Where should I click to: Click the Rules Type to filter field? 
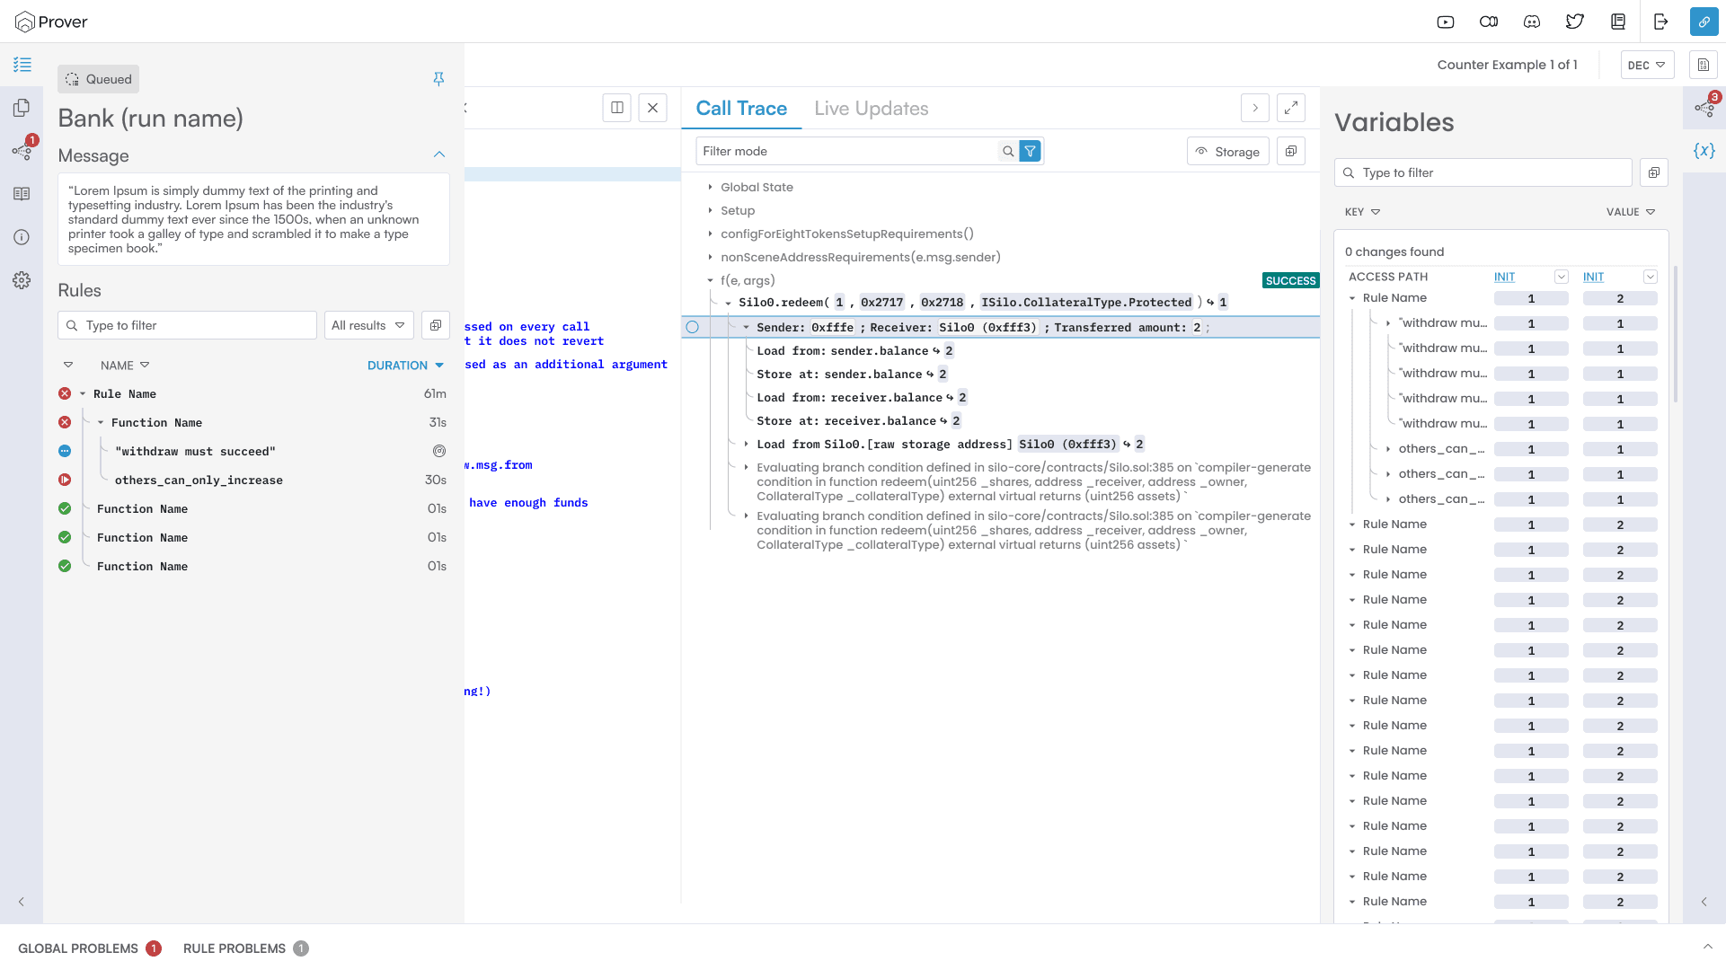[187, 325]
